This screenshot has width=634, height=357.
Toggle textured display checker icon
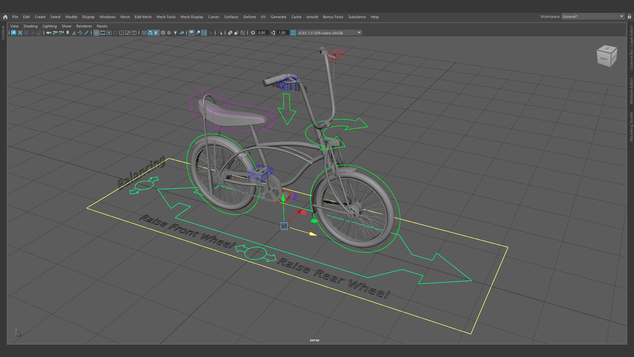(x=169, y=33)
